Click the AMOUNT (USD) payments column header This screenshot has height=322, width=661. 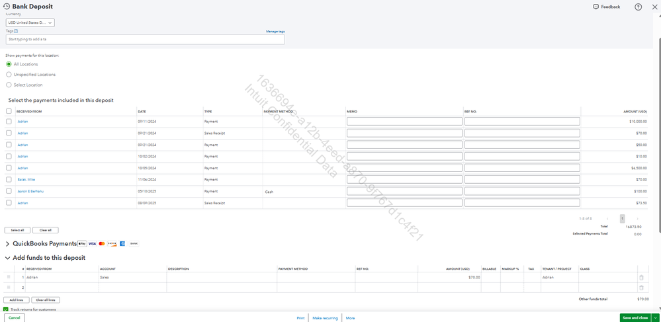tap(635, 112)
